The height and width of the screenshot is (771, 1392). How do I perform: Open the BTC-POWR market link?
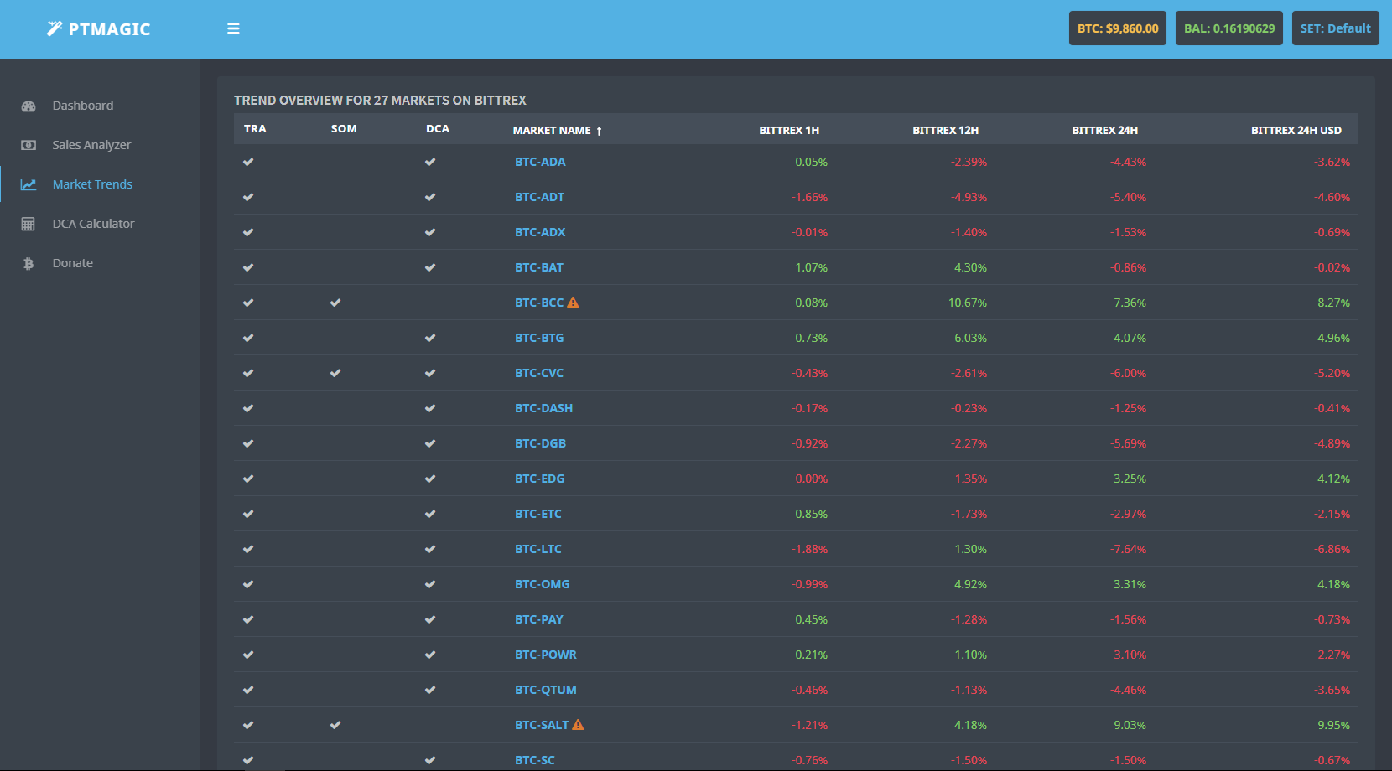coord(546,655)
